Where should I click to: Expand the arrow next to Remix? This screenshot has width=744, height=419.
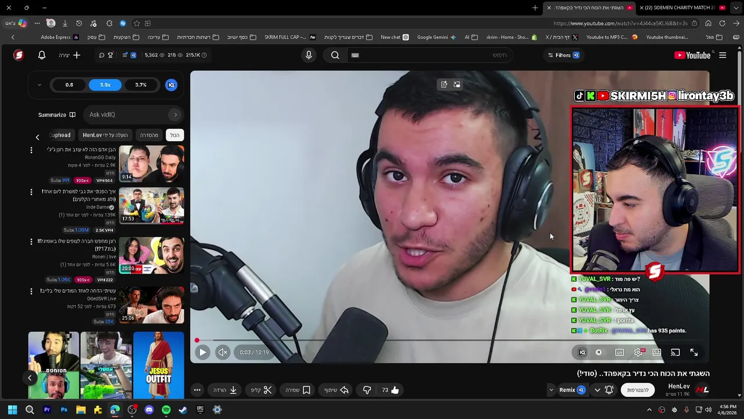551,390
